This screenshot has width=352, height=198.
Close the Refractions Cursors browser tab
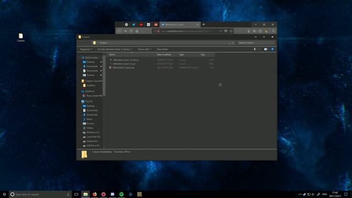click(197, 24)
